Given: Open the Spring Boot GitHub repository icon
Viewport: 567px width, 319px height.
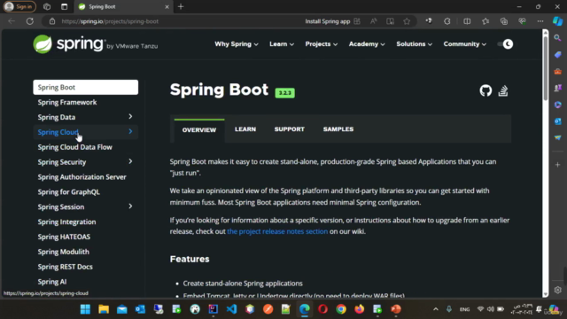Looking at the screenshot, I should [x=485, y=90].
